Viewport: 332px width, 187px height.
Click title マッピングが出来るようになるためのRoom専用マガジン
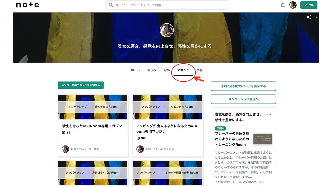tap(167, 129)
